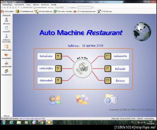Open the F6 sell products toolbar button
The image size is (157, 130).
7,11
